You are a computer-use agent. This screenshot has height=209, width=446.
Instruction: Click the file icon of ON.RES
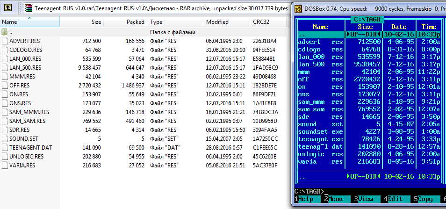5,94
